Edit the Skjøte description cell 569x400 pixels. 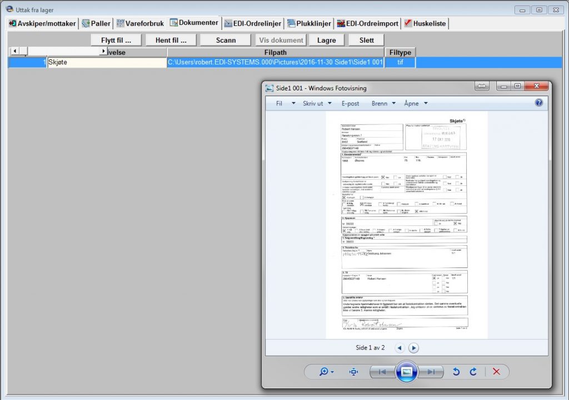[x=107, y=62]
